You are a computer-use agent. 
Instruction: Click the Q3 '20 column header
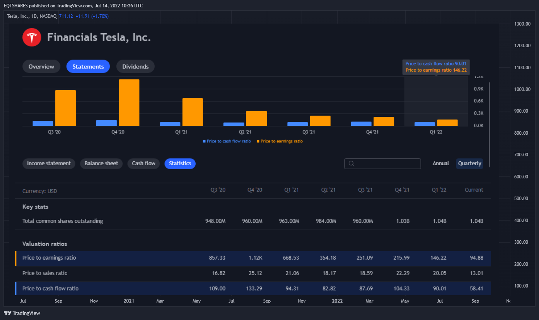tap(218, 190)
